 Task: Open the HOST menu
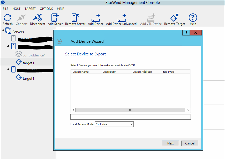pos(16,9)
